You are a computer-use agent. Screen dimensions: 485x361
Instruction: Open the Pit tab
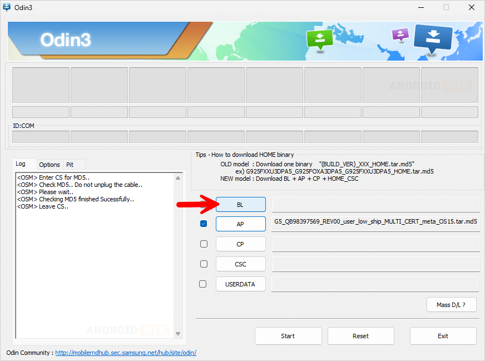coord(70,165)
